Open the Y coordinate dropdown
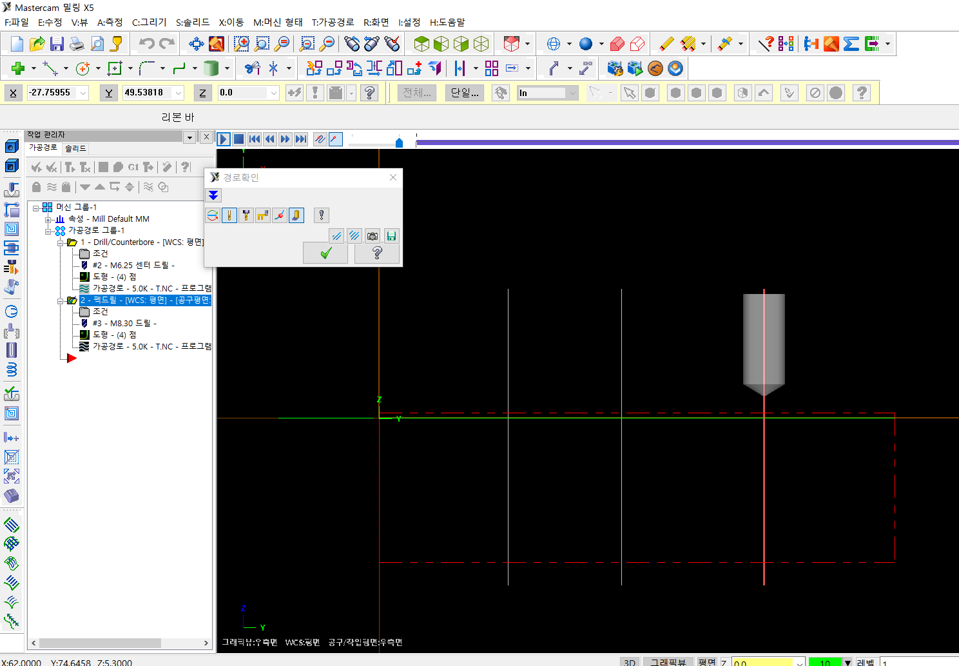 (x=179, y=93)
